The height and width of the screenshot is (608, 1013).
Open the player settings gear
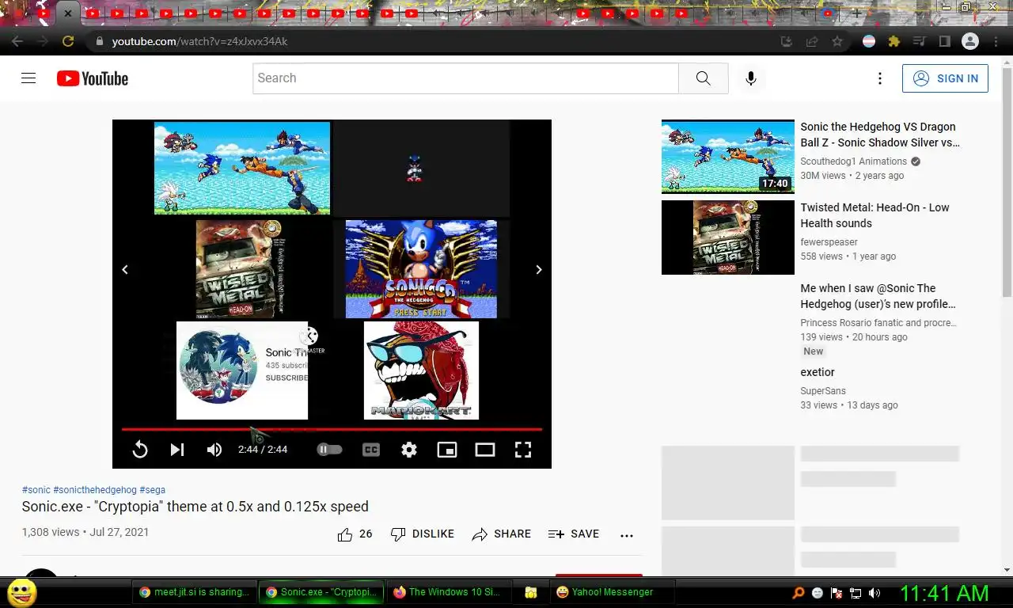(x=409, y=450)
